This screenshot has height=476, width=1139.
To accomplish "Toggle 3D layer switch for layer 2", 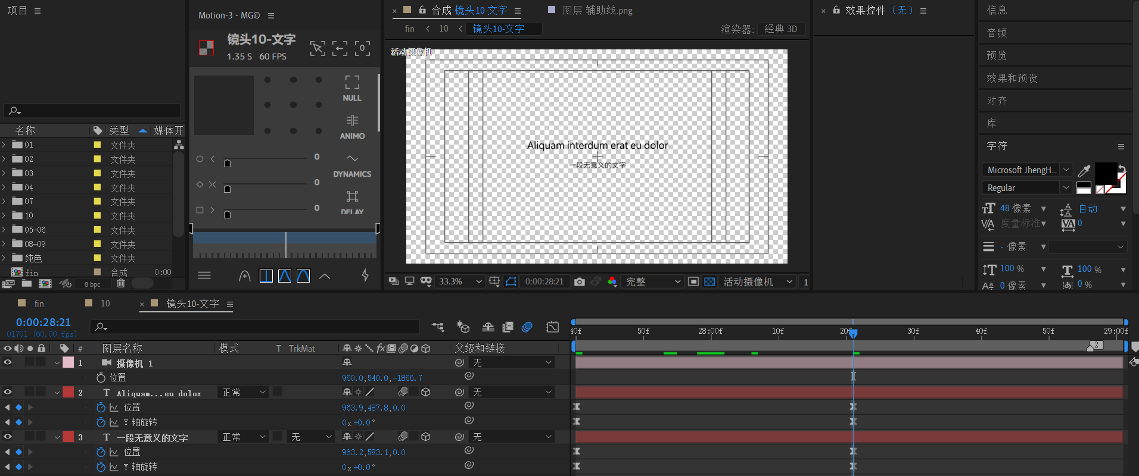I will coord(426,392).
